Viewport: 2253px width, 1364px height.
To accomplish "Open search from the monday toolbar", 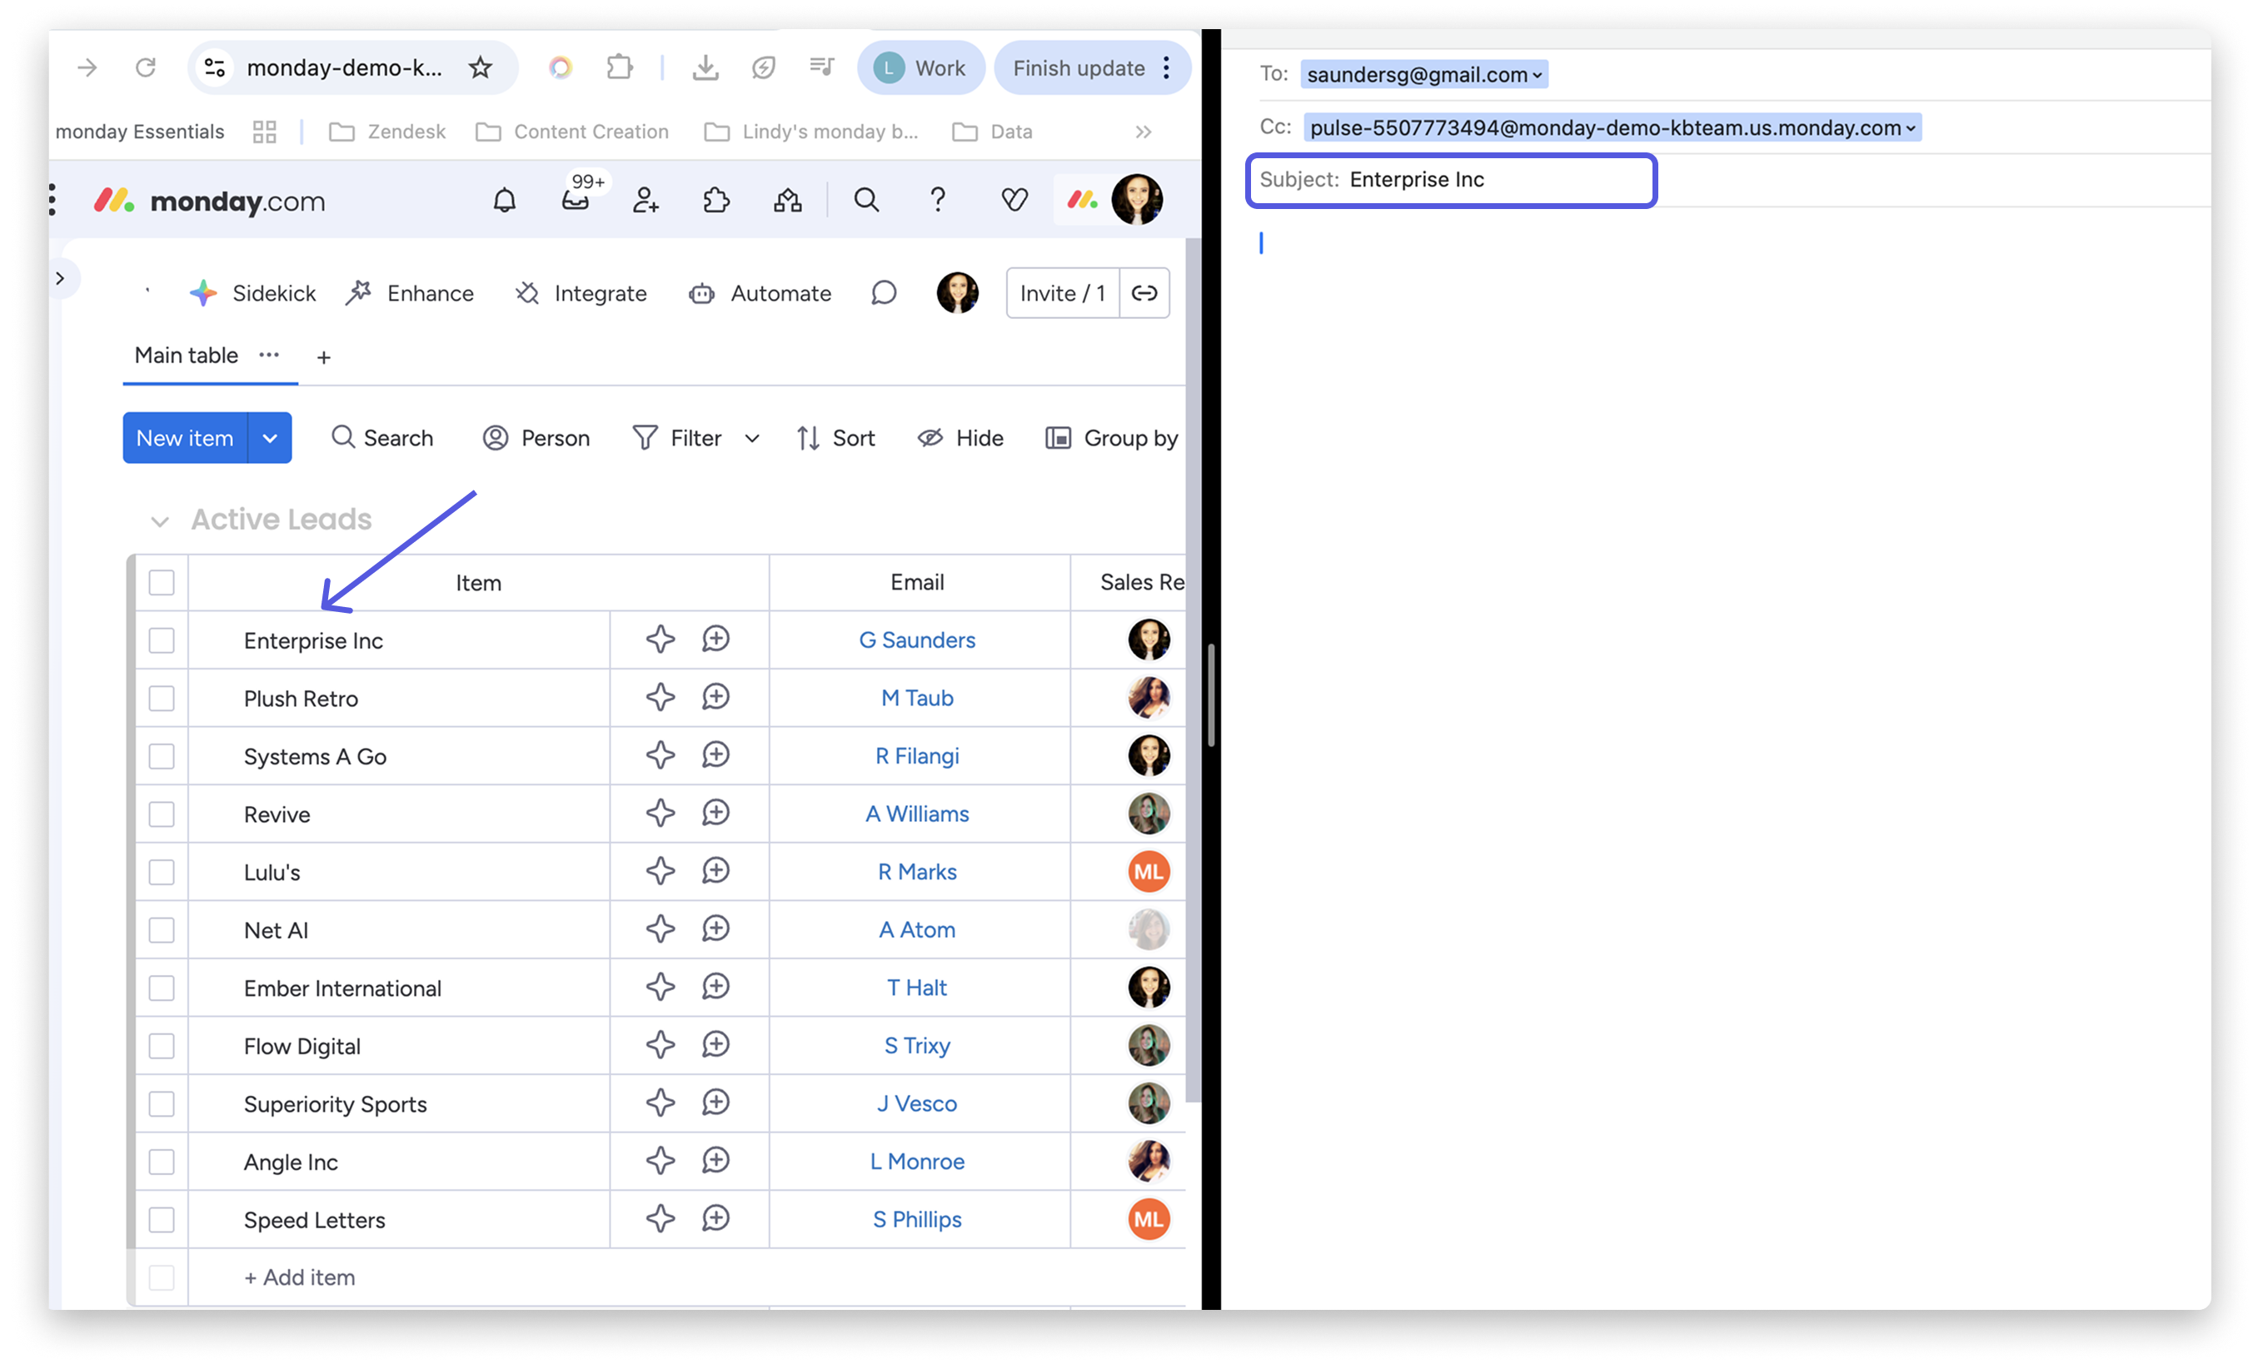I will tap(865, 200).
